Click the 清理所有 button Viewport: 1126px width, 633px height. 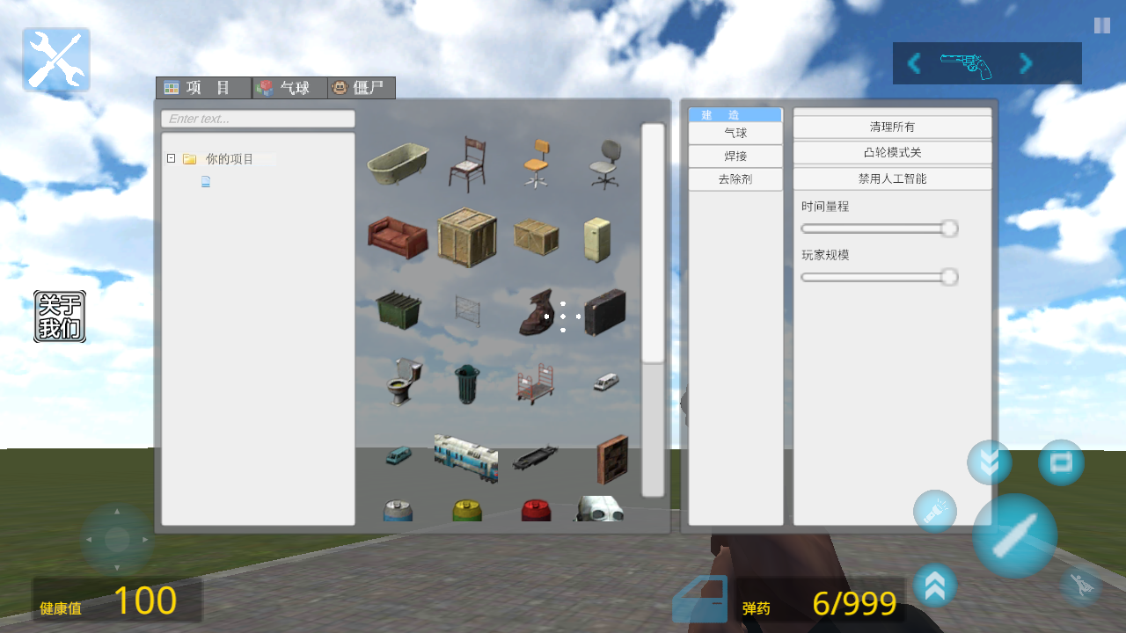click(892, 127)
